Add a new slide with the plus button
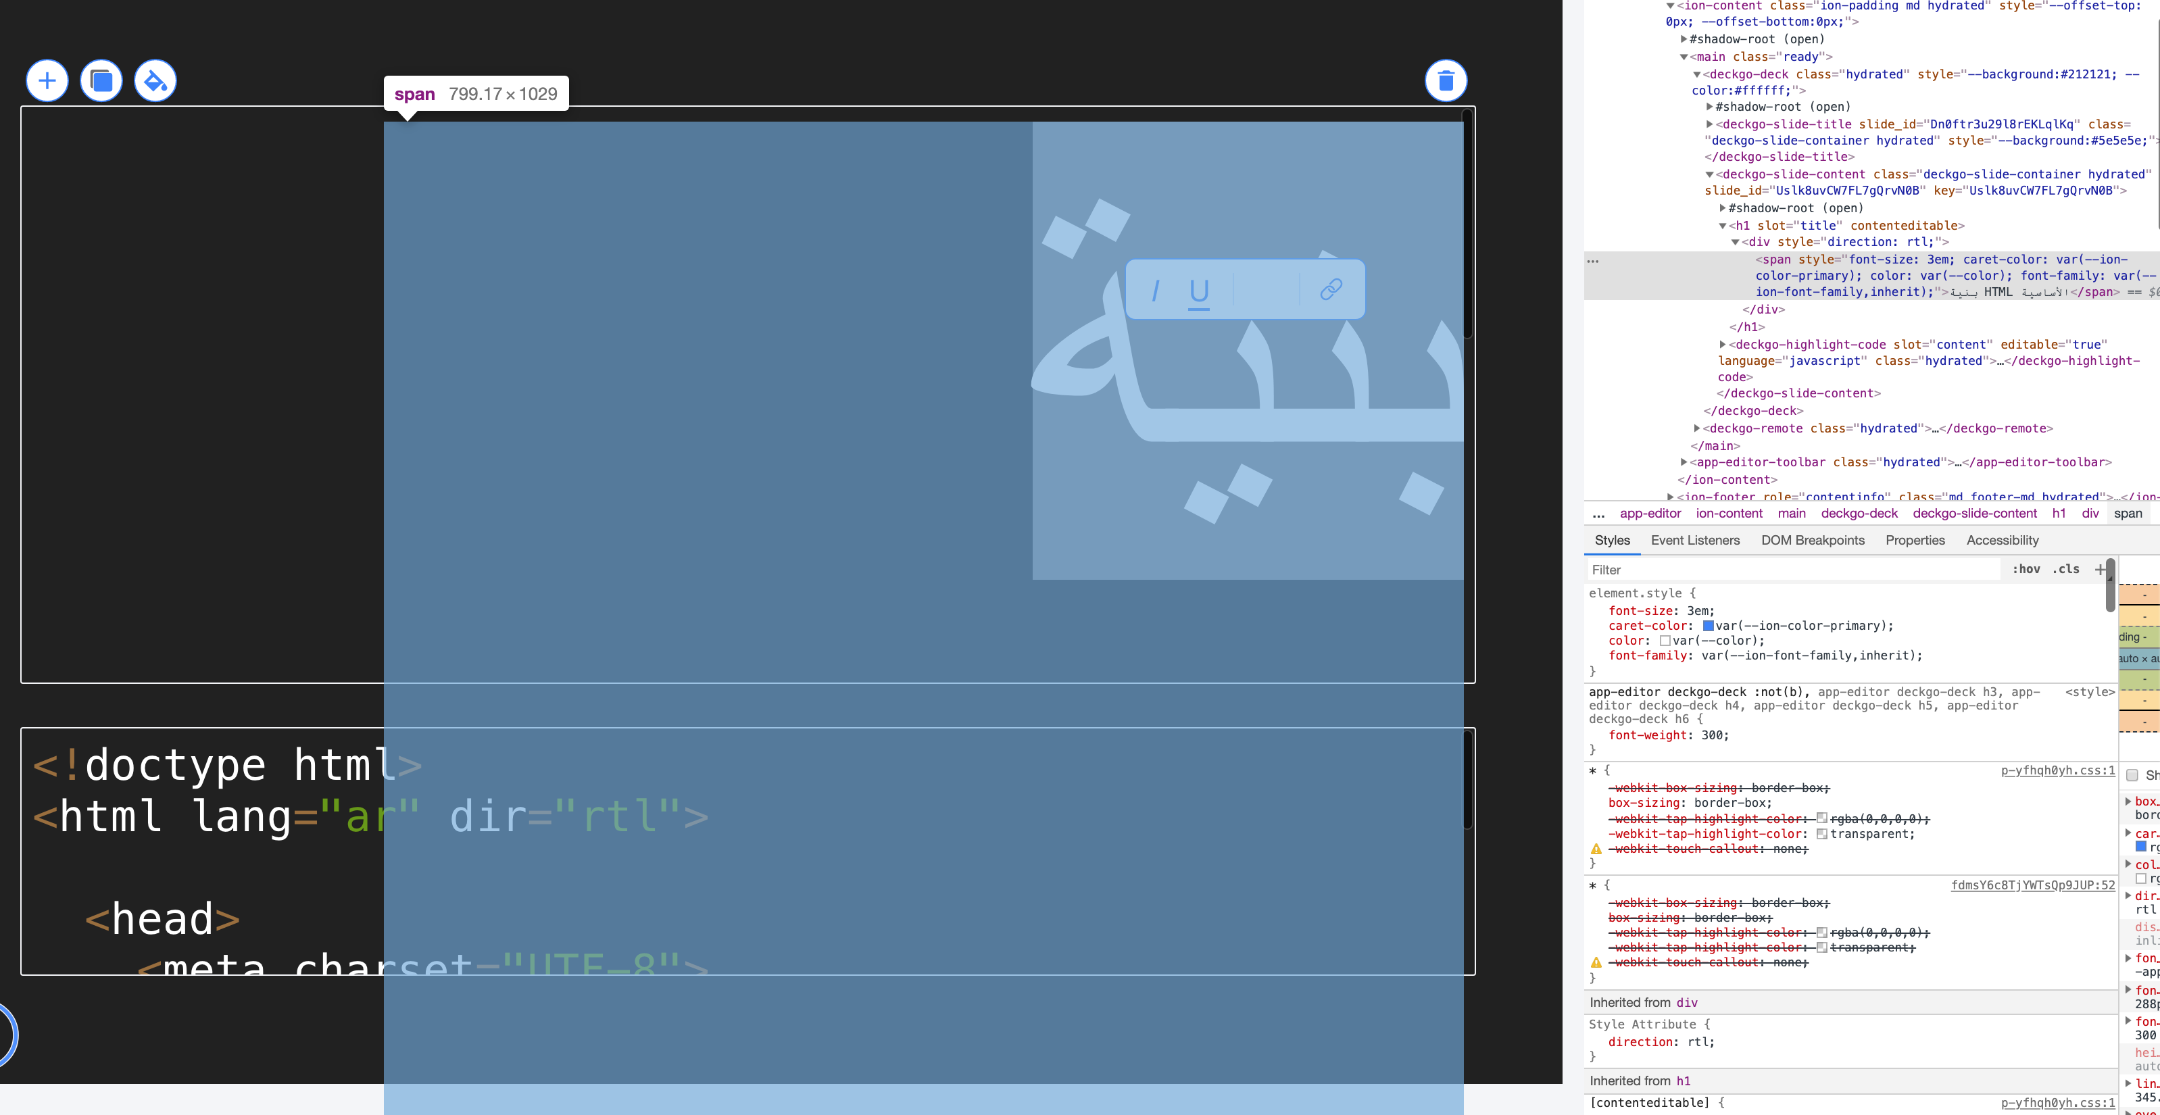2160x1115 pixels. [47, 81]
